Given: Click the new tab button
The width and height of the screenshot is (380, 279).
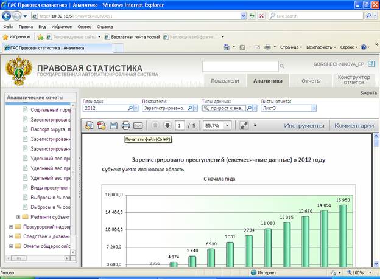Looking at the screenshot, I should [x=119, y=48].
